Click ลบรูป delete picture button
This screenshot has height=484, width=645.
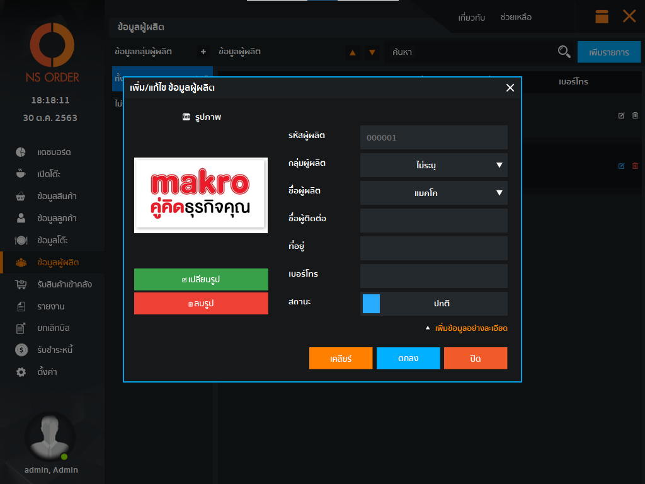coord(201,303)
